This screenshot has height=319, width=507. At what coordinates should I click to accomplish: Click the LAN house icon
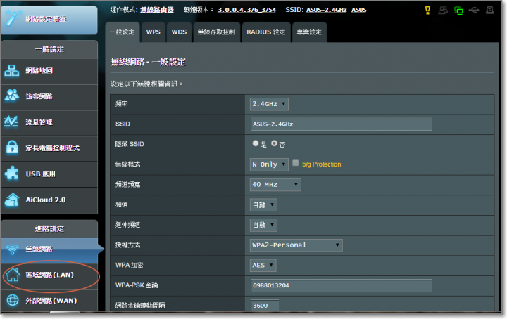(x=13, y=275)
